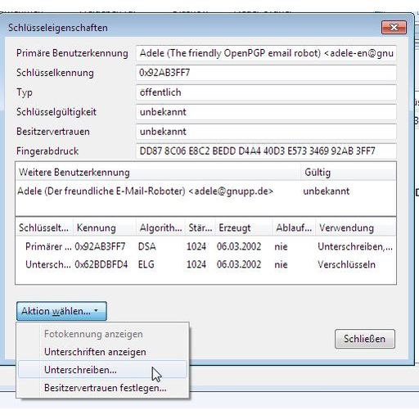The width and height of the screenshot is (419, 419).
Task: Click the Schließen button
Action: tap(365, 339)
